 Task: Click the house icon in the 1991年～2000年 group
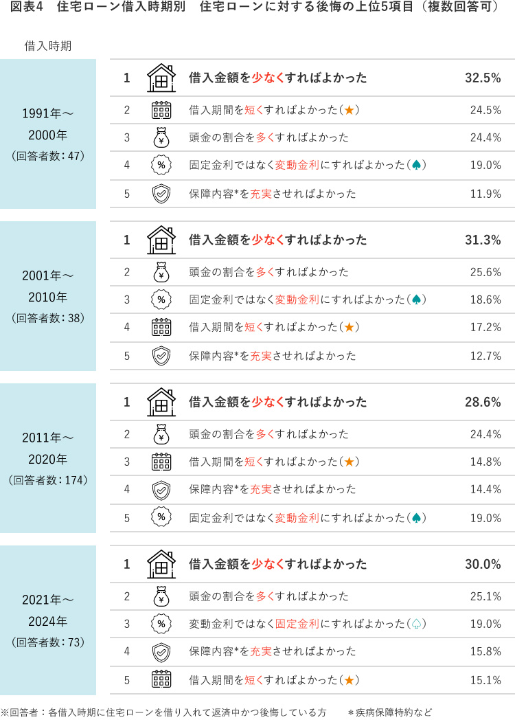click(x=161, y=78)
